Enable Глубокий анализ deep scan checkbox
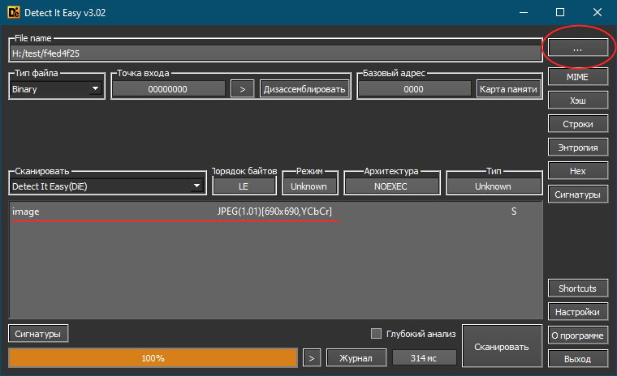The height and width of the screenshot is (376, 617). pos(376,334)
